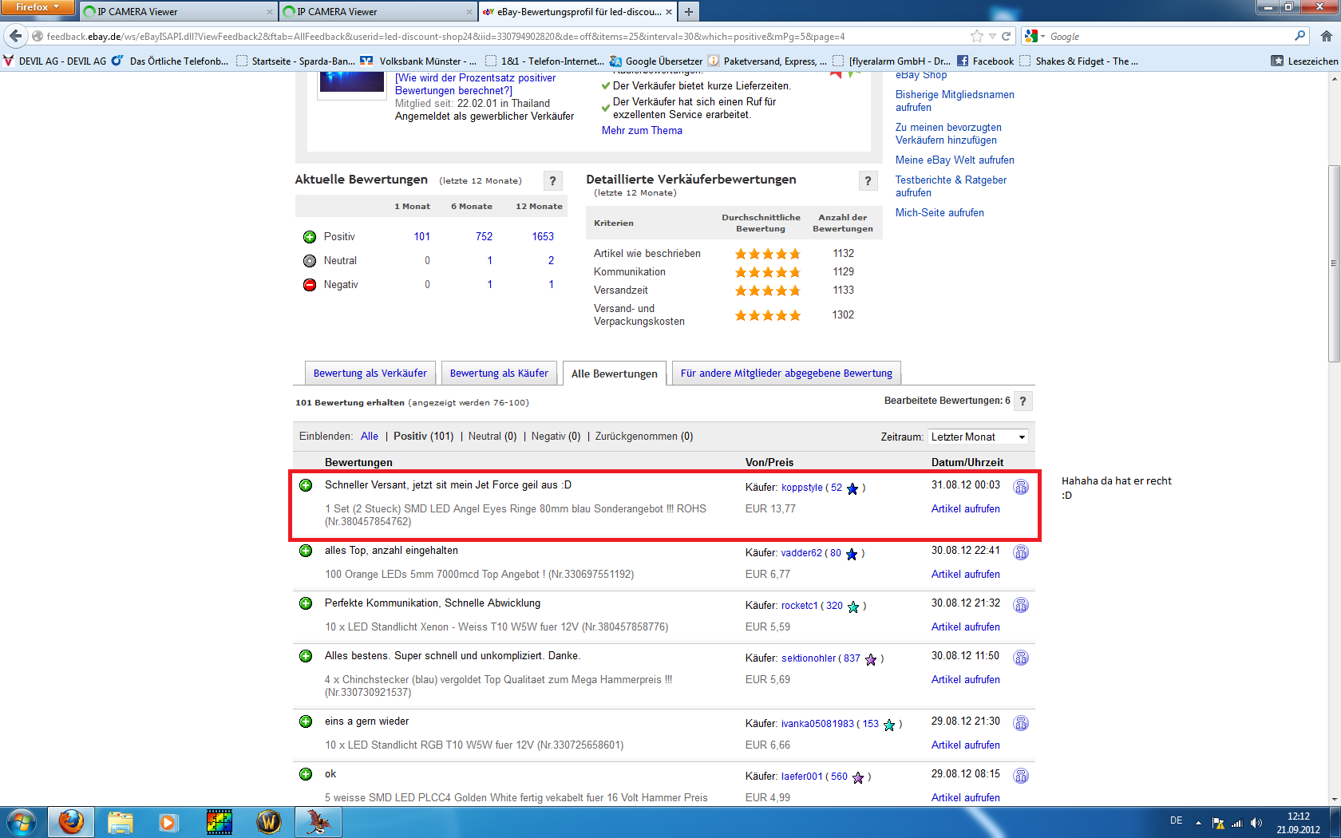Image resolution: width=1341 pixels, height=838 pixels.
Task: Click the grey neutral icon next to Neutral
Action: tap(310, 261)
